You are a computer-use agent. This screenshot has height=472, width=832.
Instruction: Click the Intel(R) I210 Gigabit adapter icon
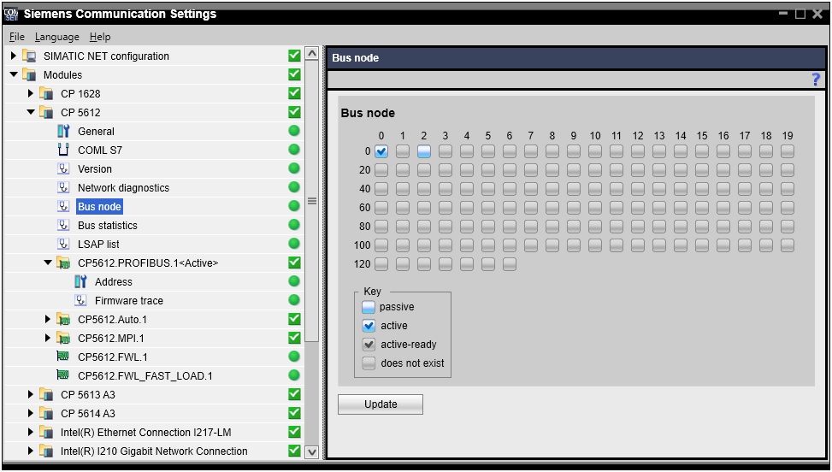pyautogui.click(x=47, y=451)
